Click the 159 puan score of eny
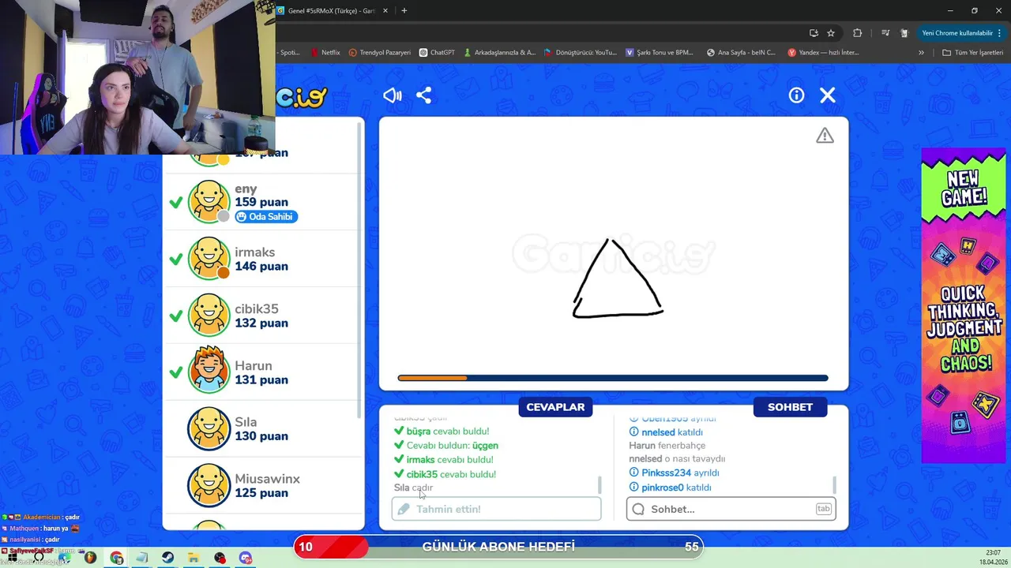Image resolution: width=1011 pixels, height=568 pixels. click(x=261, y=202)
